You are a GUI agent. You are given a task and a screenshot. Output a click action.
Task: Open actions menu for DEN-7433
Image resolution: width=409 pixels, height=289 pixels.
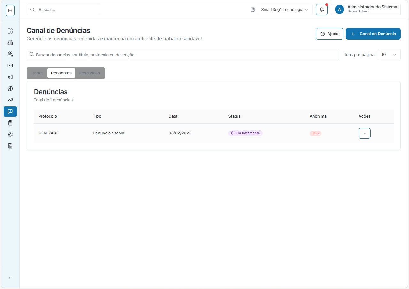coord(364,133)
